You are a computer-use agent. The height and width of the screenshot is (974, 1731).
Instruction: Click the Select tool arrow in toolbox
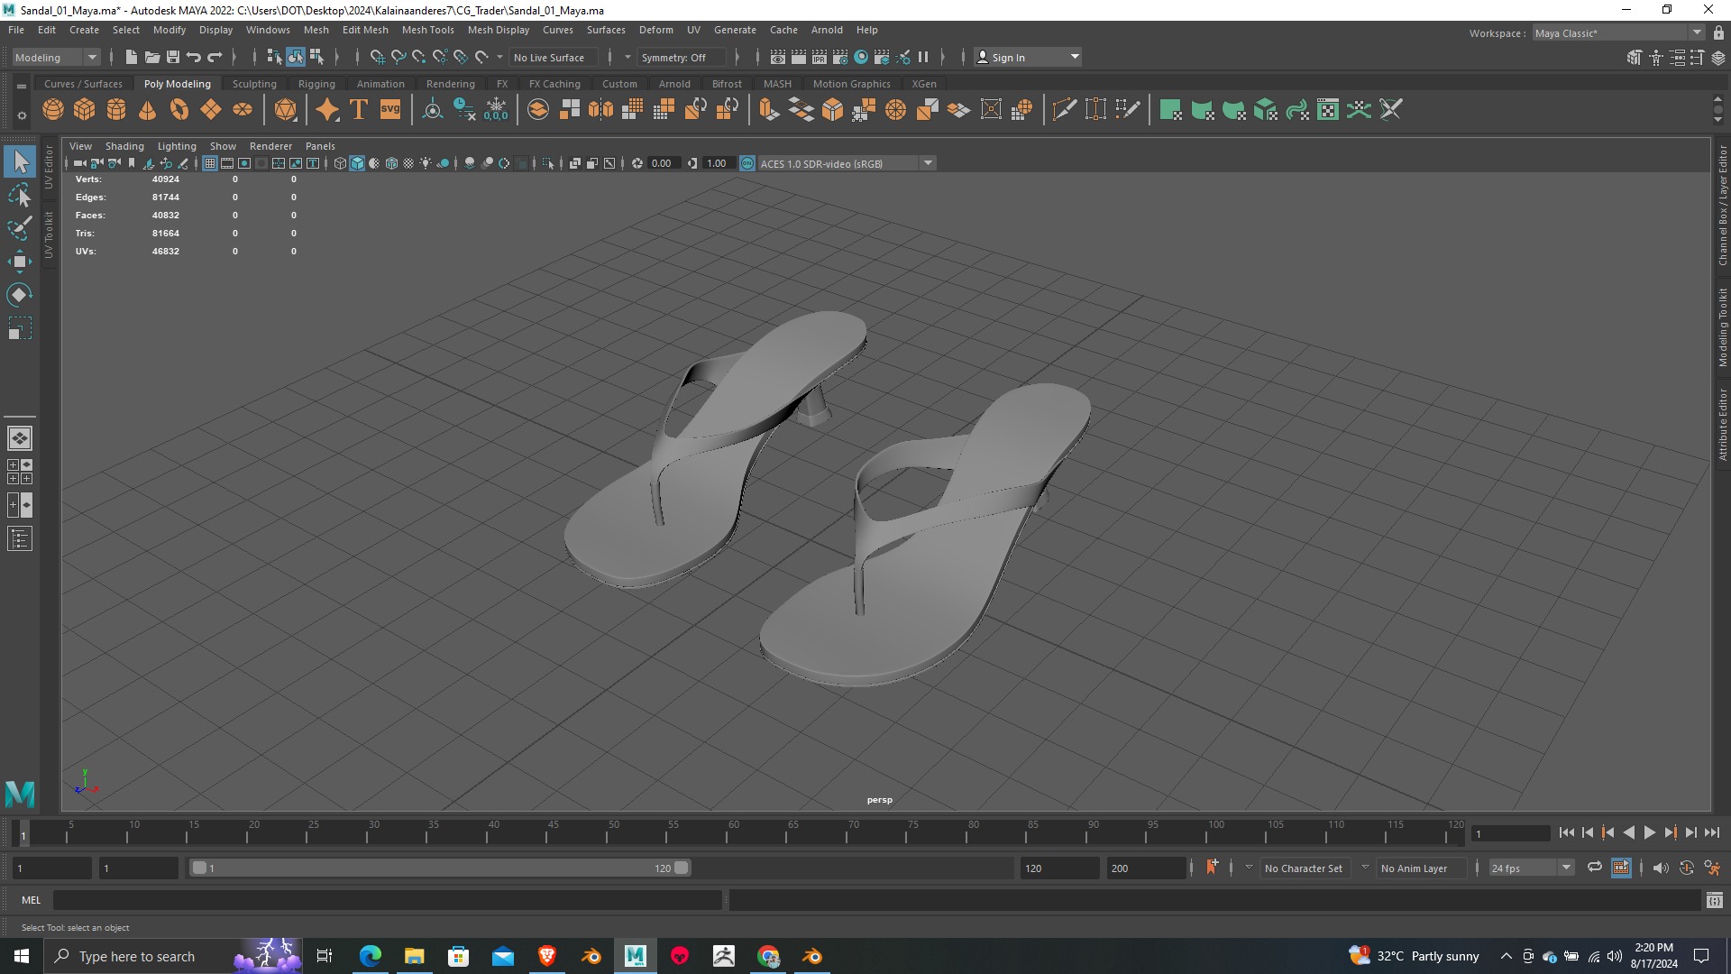(20, 162)
